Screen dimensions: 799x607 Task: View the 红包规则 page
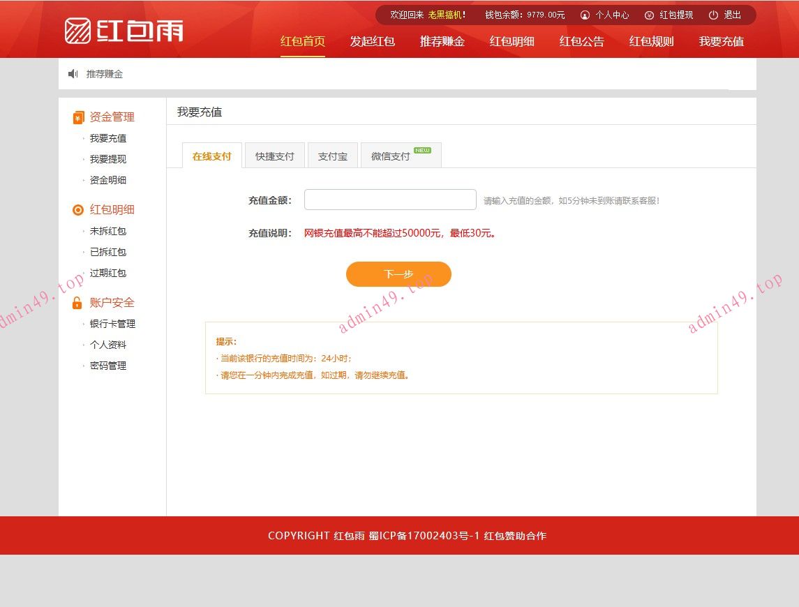[x=650, y=42]
